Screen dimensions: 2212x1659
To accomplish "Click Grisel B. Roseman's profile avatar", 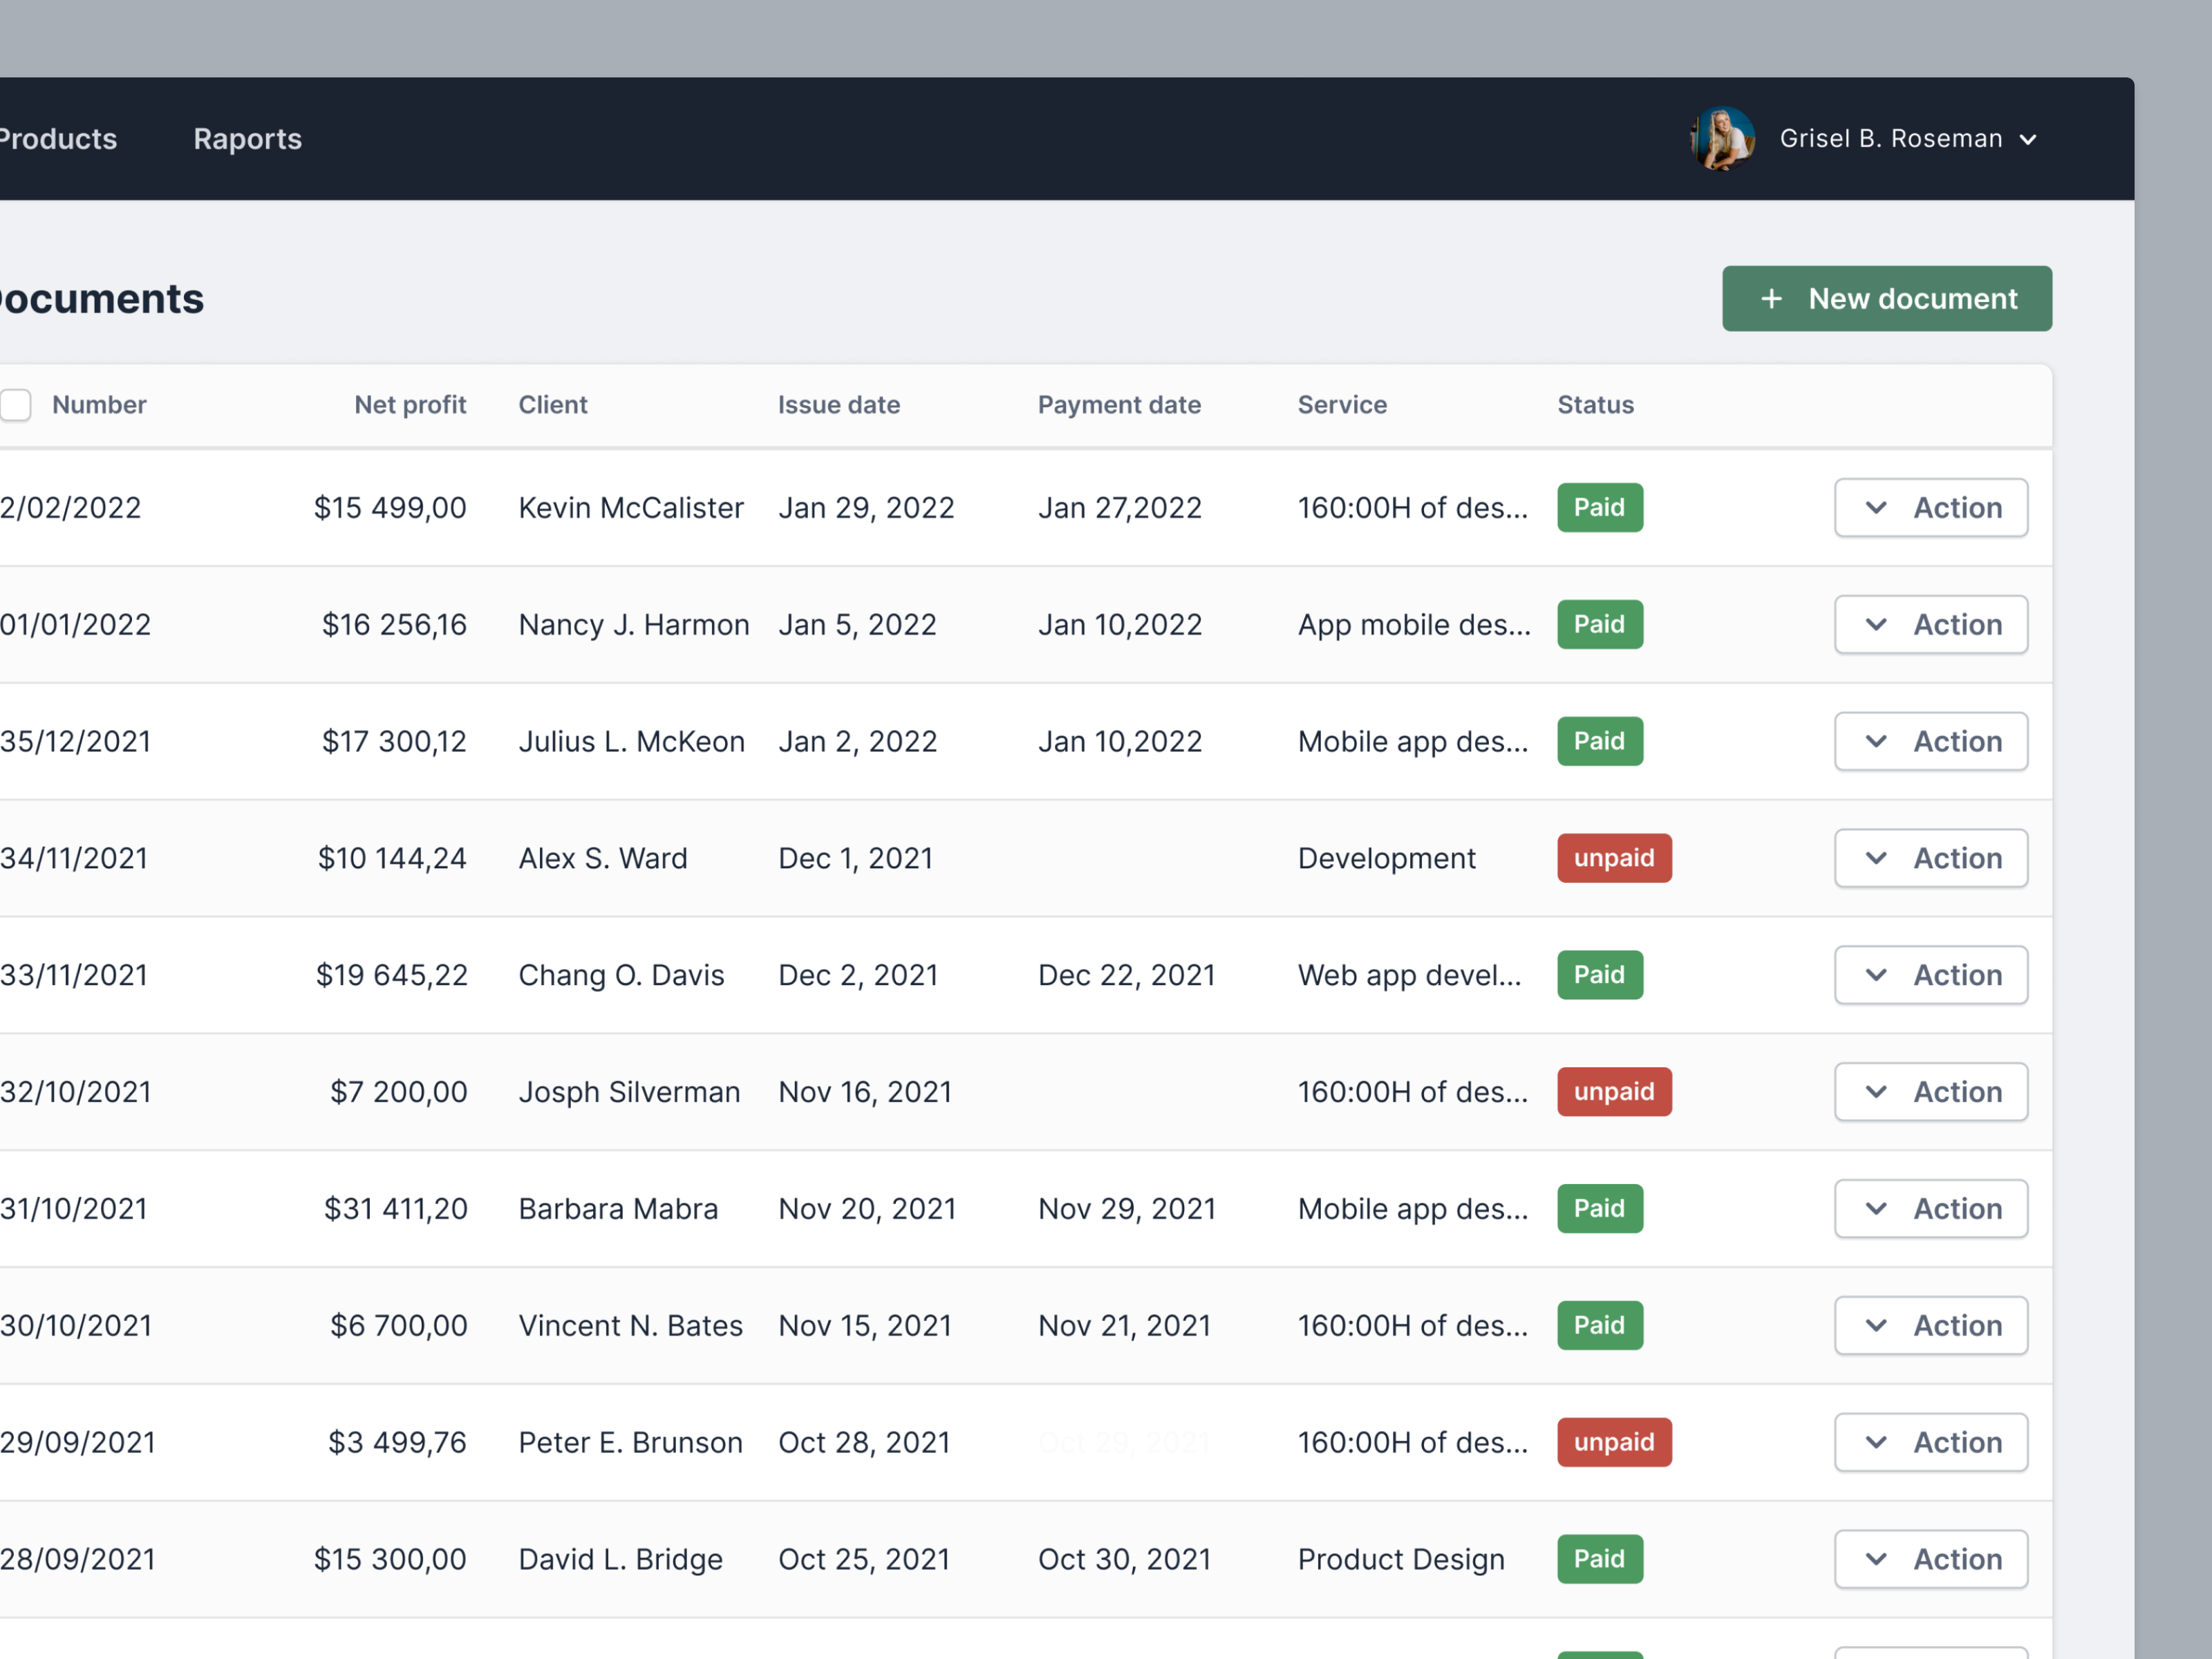I will pyautogui.click(x=1722, y=138).
